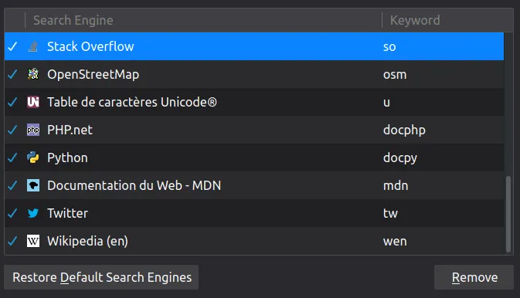520x298 pixels.
Task: Uncheck the Wikipedia (en) checkmark
Action: pyautogui.click(x=12, y=241)
